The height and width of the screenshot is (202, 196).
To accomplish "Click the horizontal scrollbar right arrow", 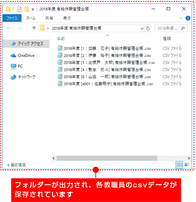I will tap(189, 158).
